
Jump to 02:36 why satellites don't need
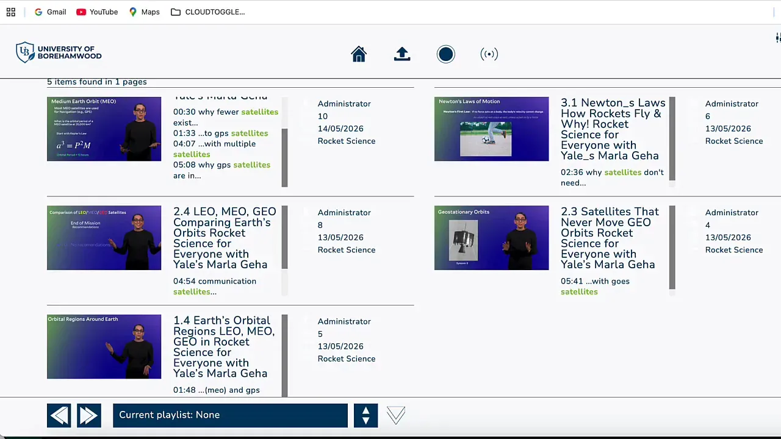[612, 177]
